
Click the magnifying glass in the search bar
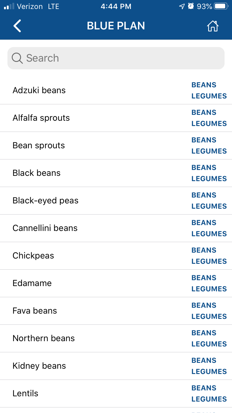(x=17, y=58)
